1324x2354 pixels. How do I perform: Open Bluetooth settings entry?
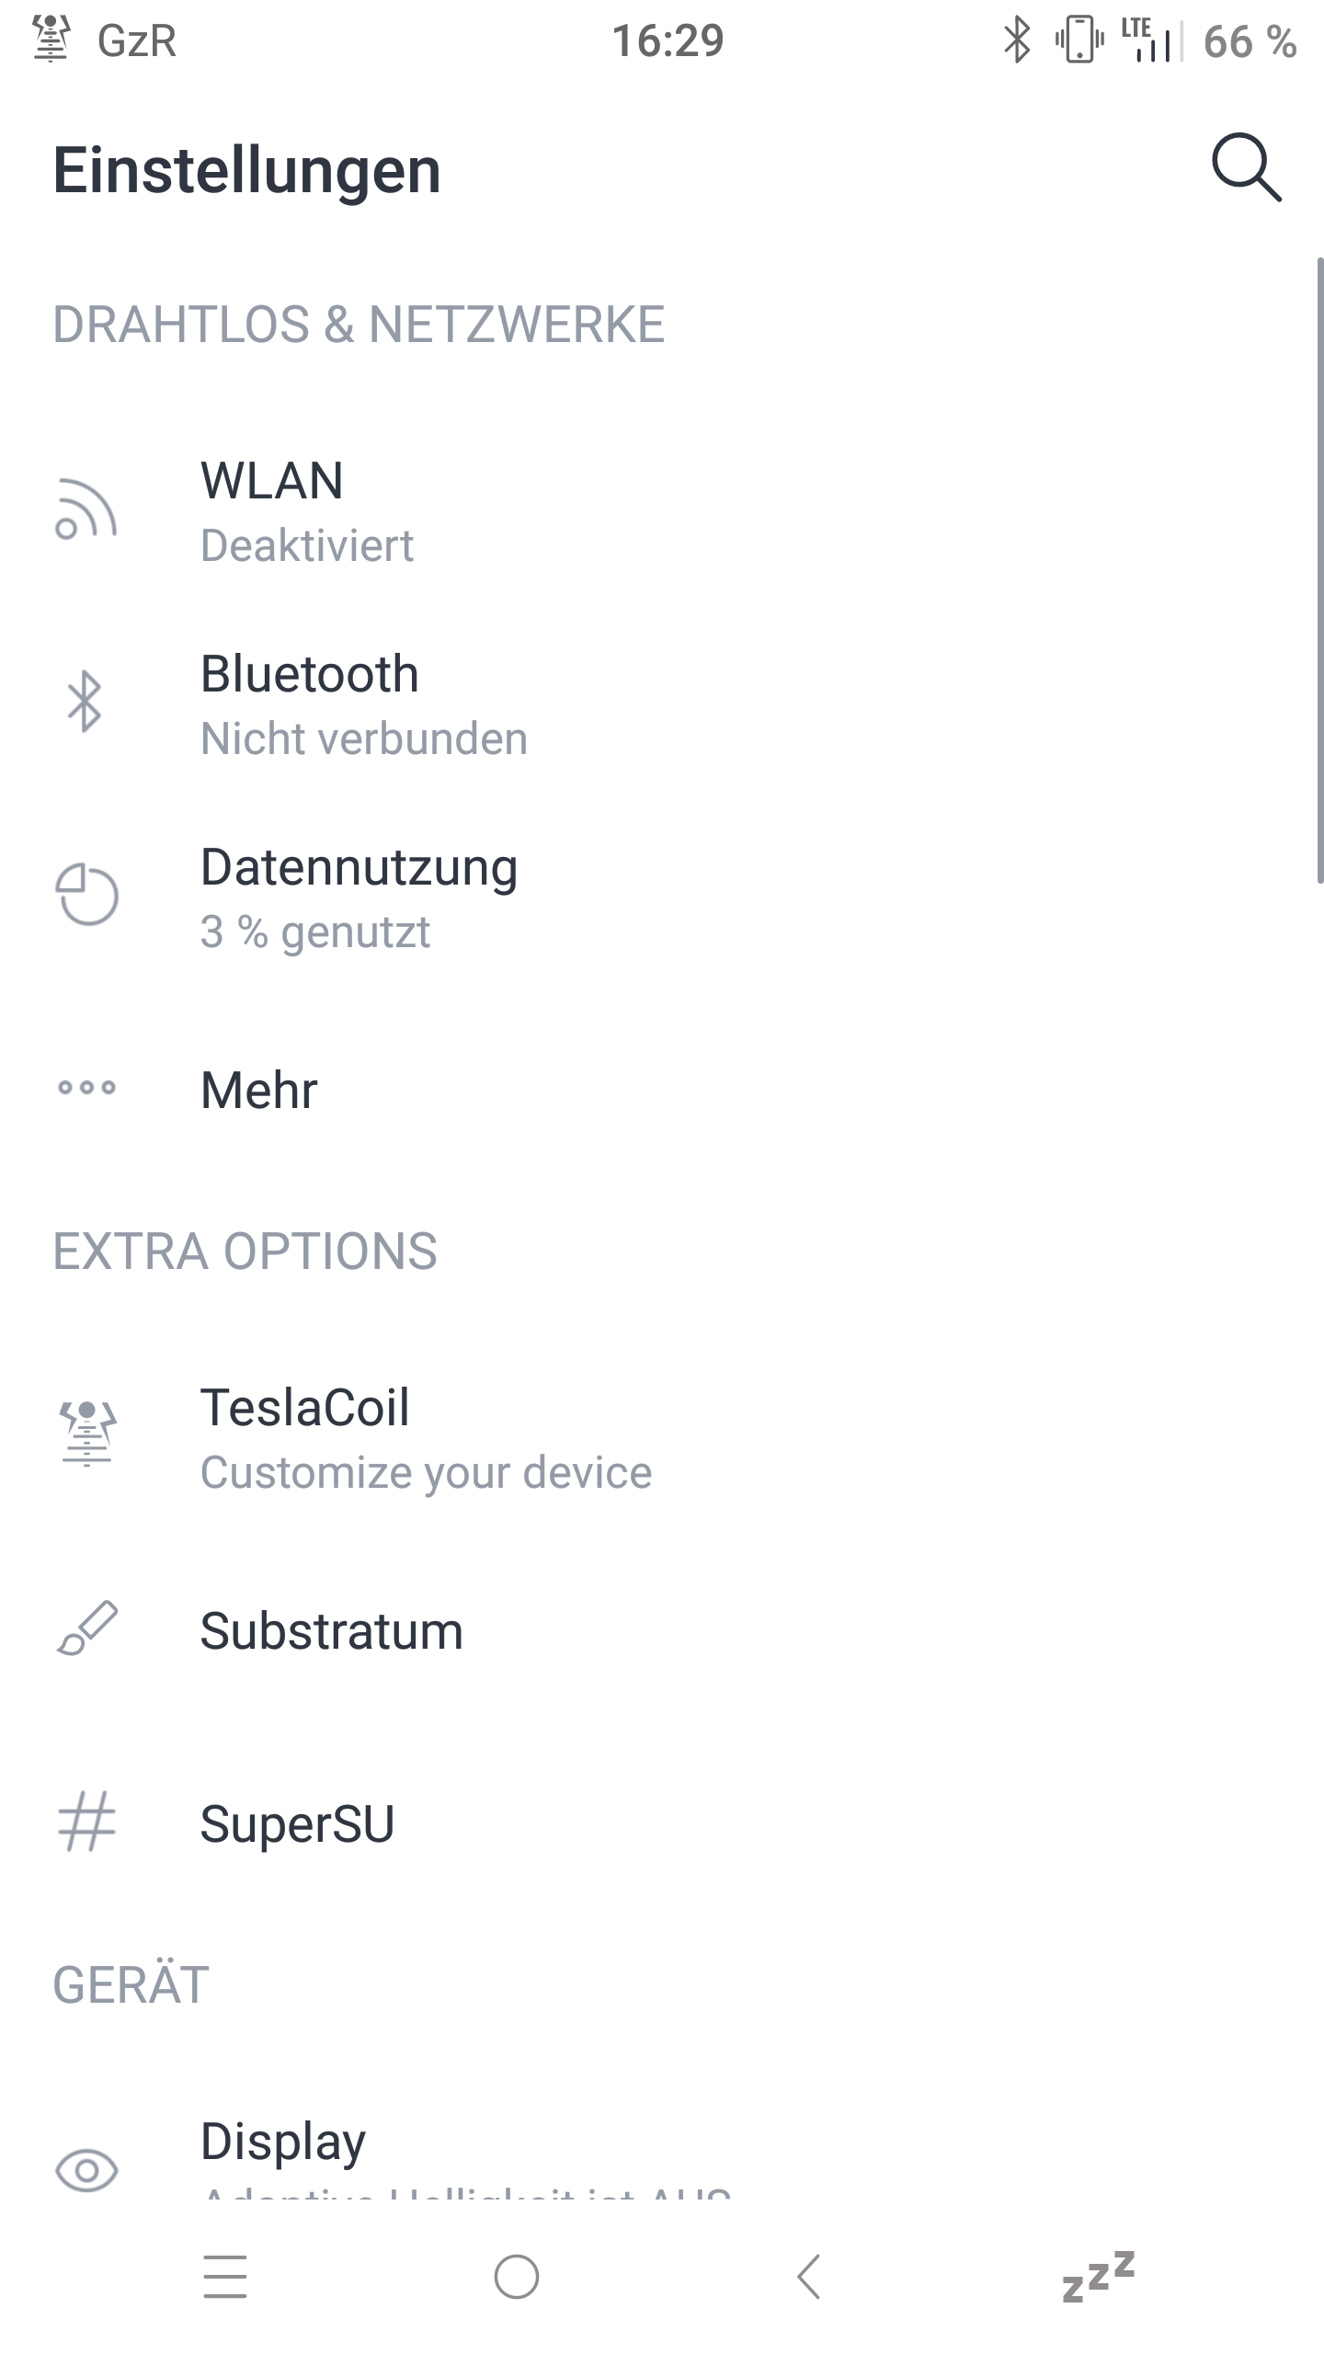point(364,704)
